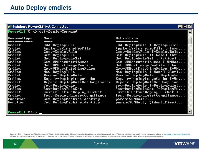
Task: Select Test-DeployRuleSetCompliance in Name column
Action: tap(75, 95)
